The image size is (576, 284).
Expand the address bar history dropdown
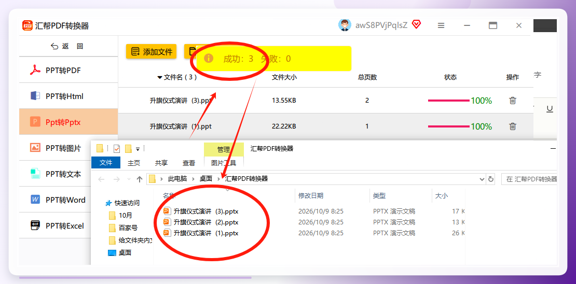(x=482, y=179)
